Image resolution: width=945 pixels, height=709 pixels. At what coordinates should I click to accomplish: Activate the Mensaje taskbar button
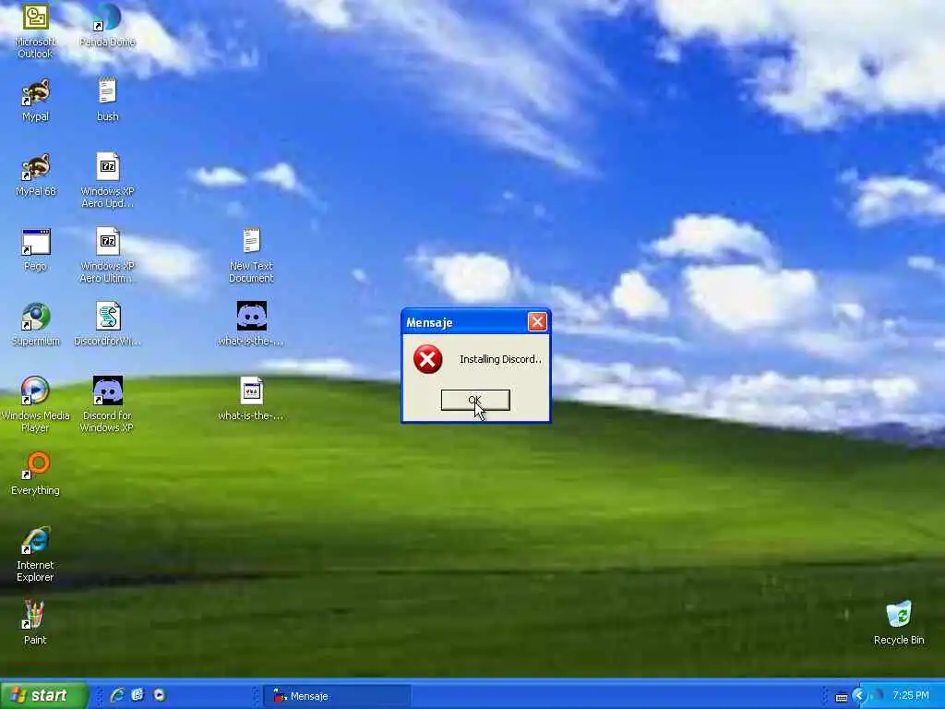(338, 696)
